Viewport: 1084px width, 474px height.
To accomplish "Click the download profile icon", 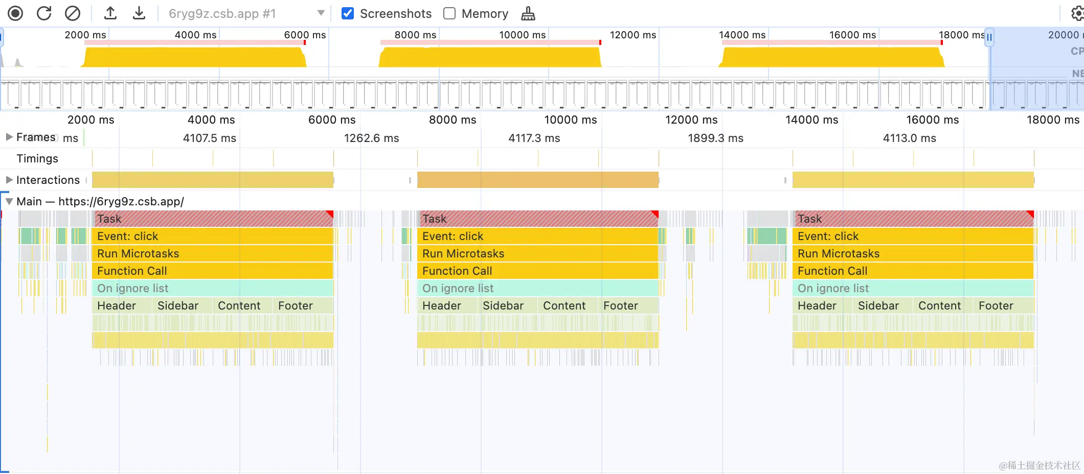I will (139, 13).
